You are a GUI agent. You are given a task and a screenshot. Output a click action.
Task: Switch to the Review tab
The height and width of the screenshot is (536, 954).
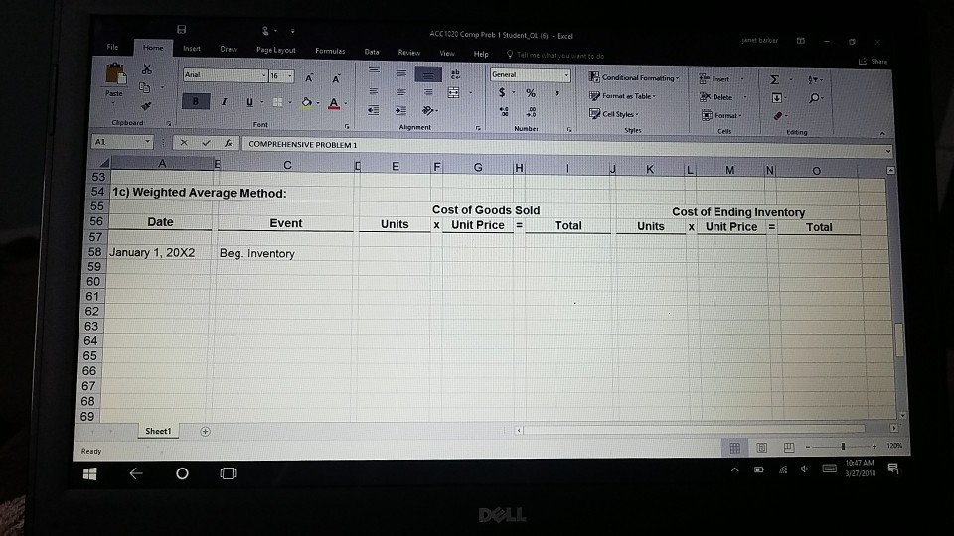[408, 53]
